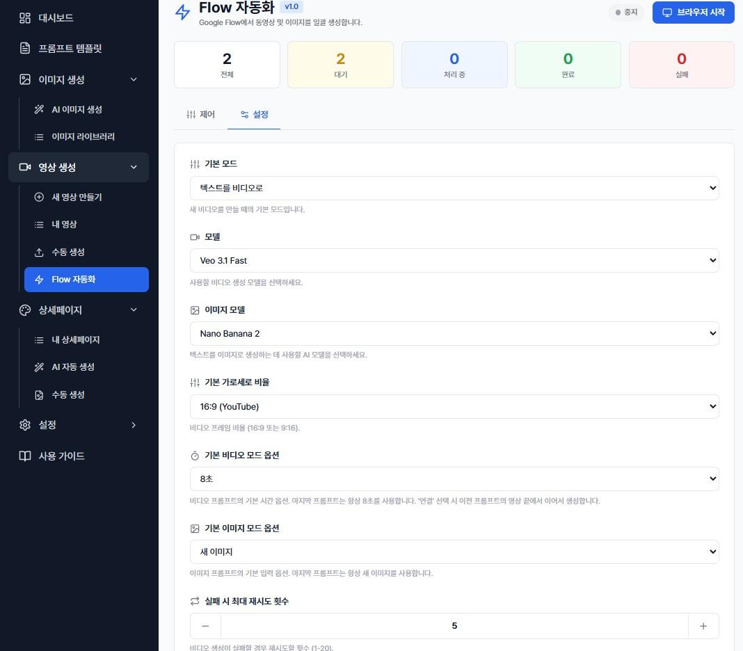Click the toggle-sliders icon on 설정 tab

point(244,115)
